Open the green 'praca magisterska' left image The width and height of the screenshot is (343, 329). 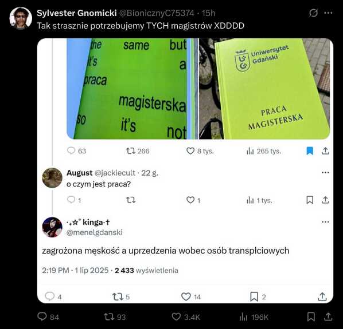[x=132, y=89]
